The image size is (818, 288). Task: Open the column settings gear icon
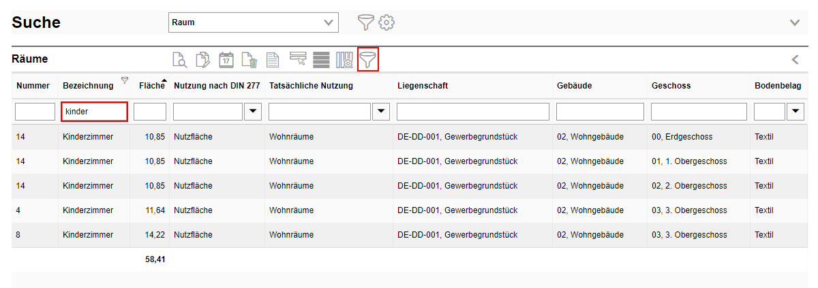click(x=344, y=60)
